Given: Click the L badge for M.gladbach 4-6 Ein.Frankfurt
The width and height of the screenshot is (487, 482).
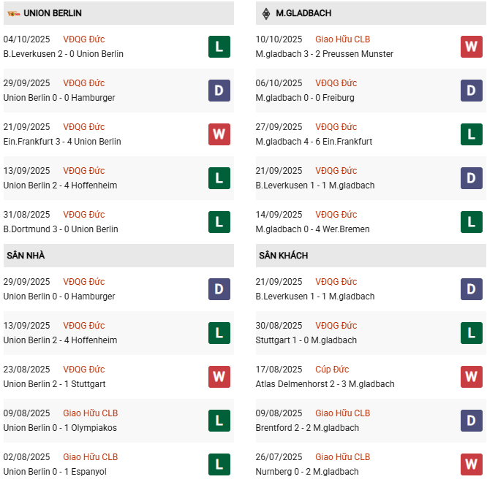Looking at the screenshot, I should pos(471,134).
